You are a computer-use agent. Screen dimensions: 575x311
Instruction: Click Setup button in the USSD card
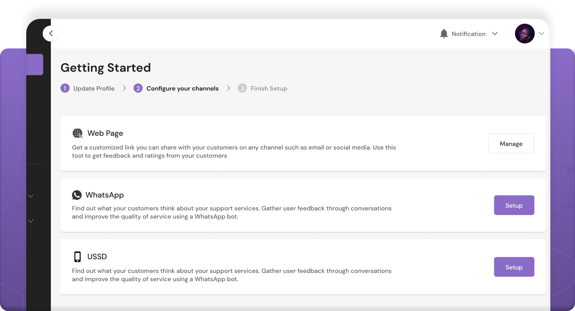coord(514,267)
